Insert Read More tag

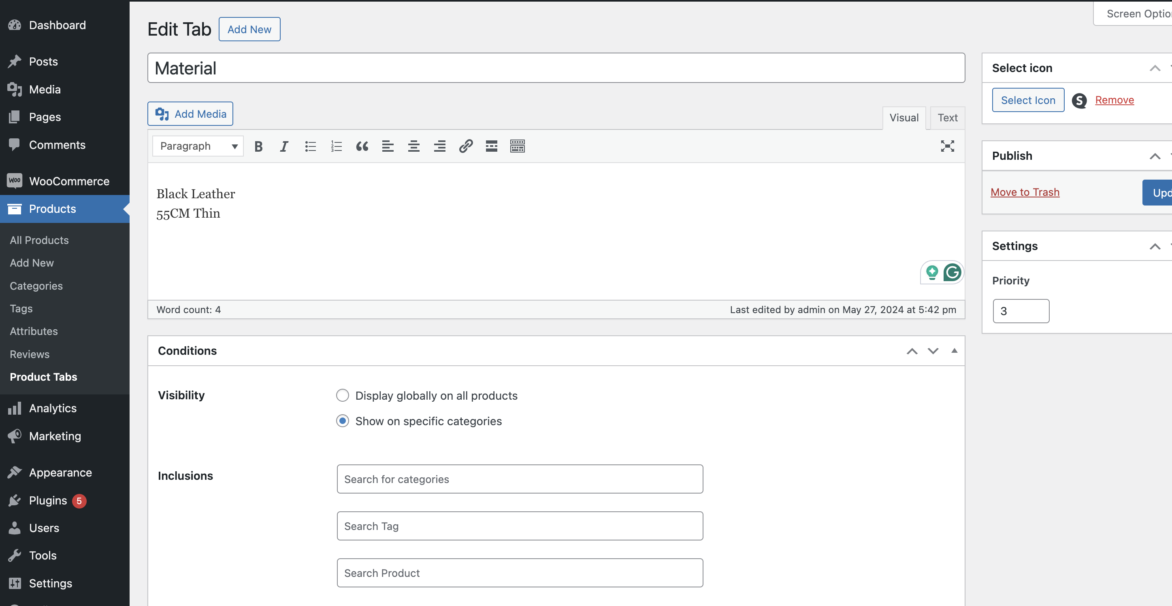pyautogui.click(x=491, y=146)
